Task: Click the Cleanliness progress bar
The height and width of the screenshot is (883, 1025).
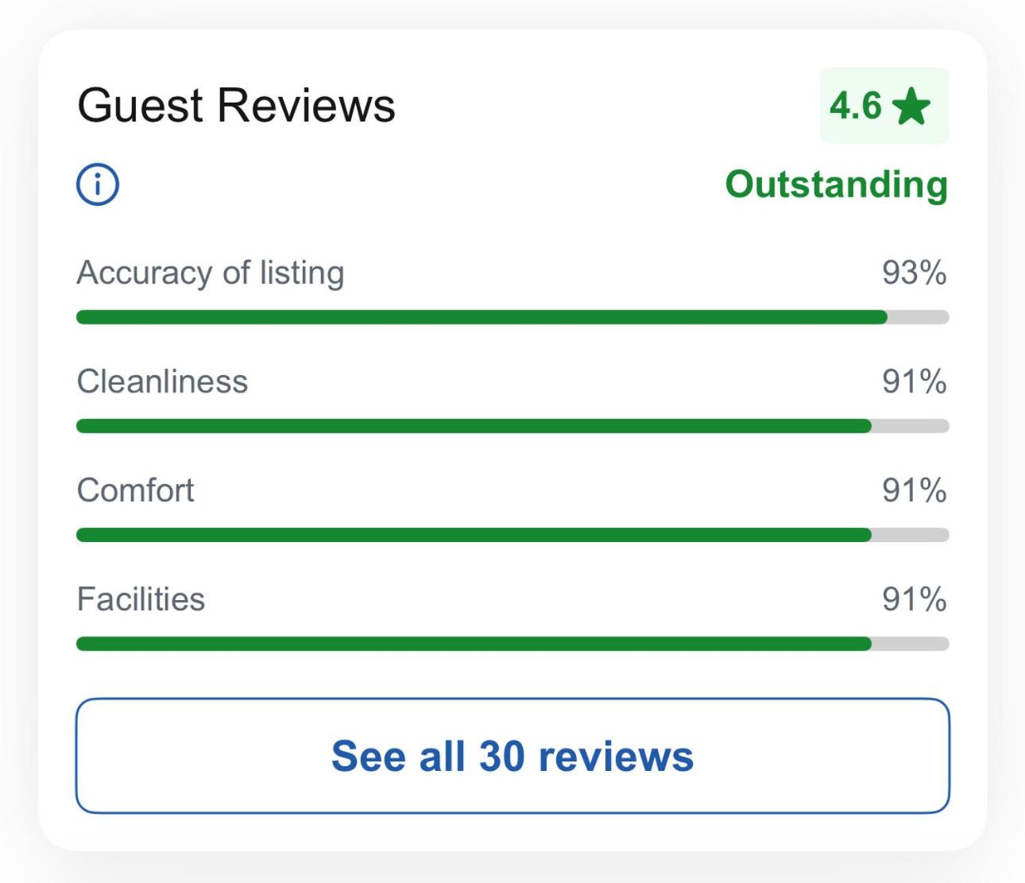Action: click(x=512, y=426)
